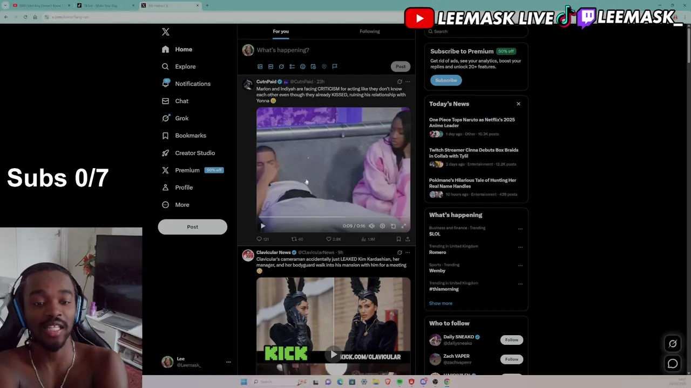The height and width of the screenshot is (388, 691).
Task: Click Show more under What's happening
Action: click(441, 303)
